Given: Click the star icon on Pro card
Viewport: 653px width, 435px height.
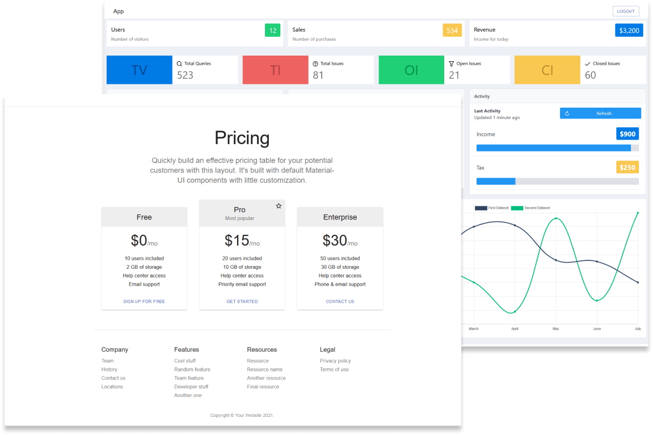Looking at the screenshot, I should (279, 206).
